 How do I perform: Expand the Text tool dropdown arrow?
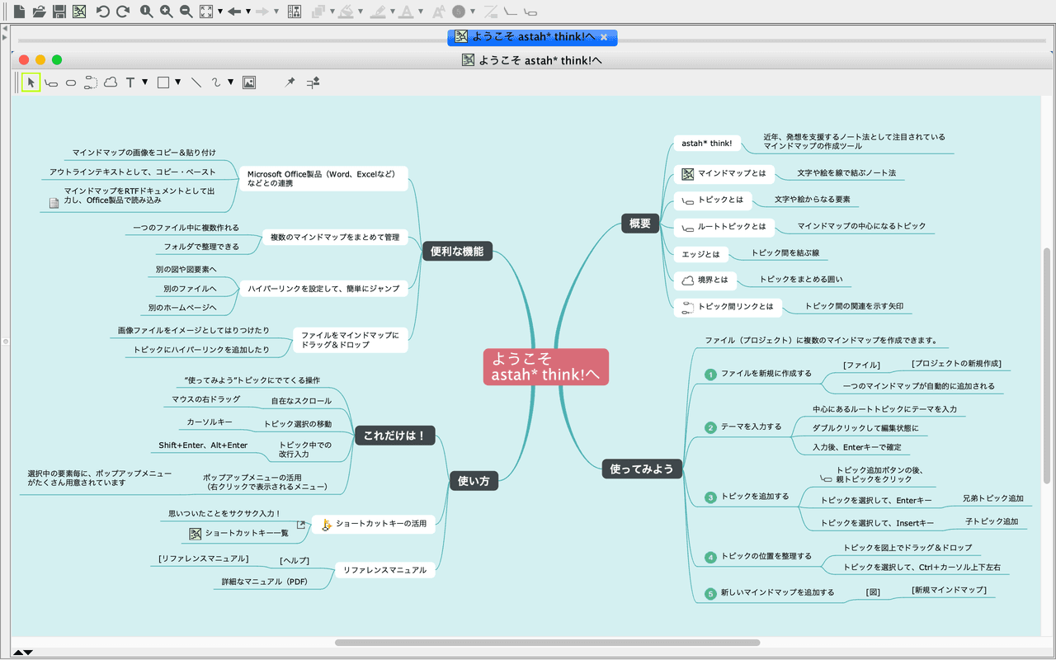click(x=144, y=82)
